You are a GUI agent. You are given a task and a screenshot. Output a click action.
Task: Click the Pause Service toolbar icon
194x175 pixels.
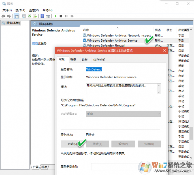click(67, 16)
